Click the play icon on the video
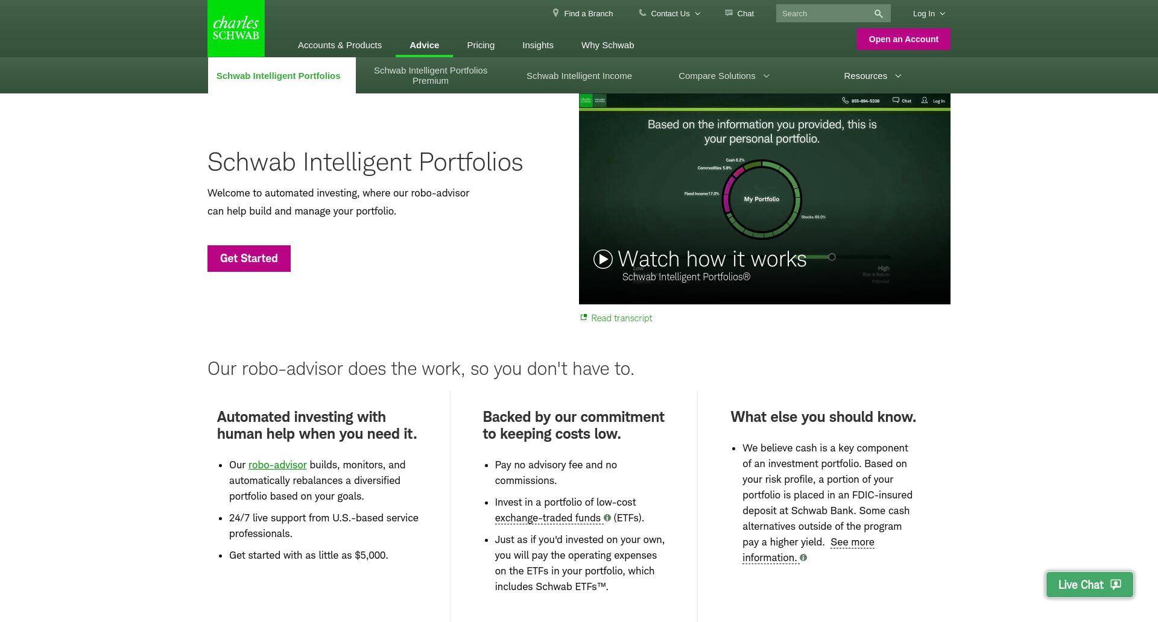 pyautogui.click(x=603, y=259)
